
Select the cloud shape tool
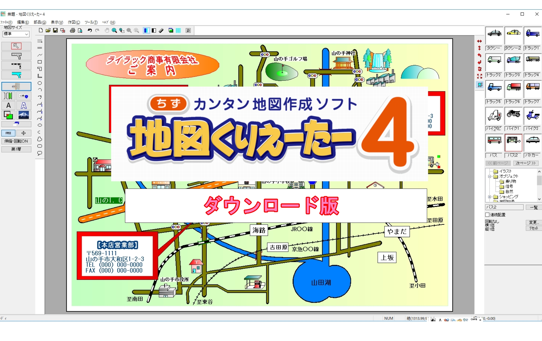click(x=40, y=139)
